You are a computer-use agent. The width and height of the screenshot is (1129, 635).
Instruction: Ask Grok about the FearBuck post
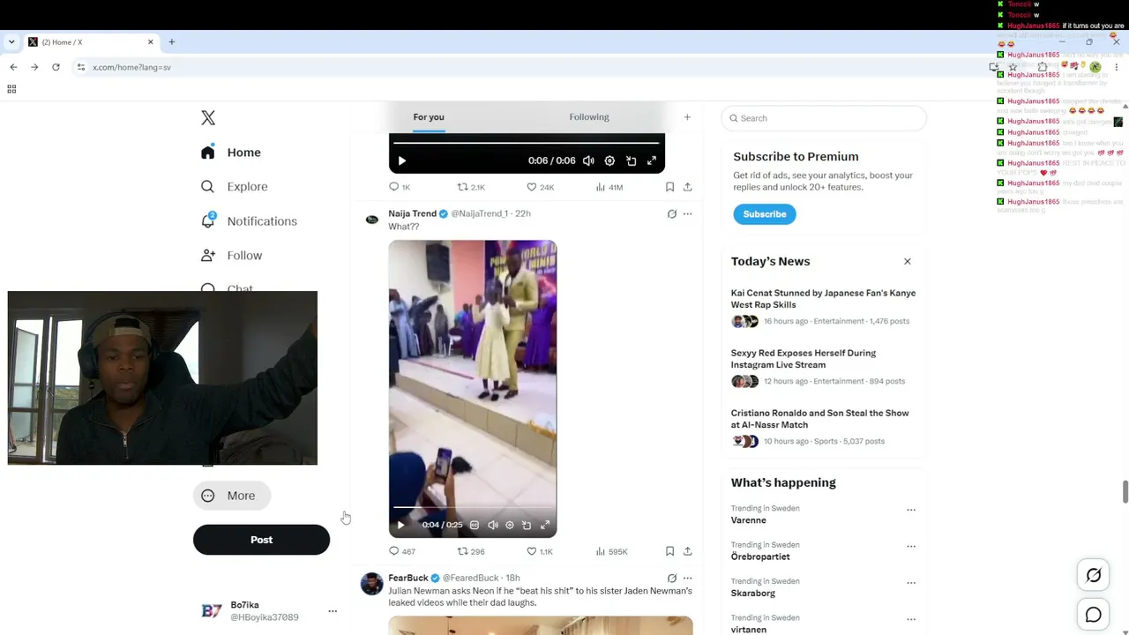pyautogui.click(x=672, y=578)
